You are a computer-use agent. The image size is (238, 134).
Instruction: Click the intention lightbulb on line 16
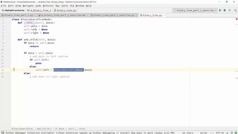pos(14,70)
